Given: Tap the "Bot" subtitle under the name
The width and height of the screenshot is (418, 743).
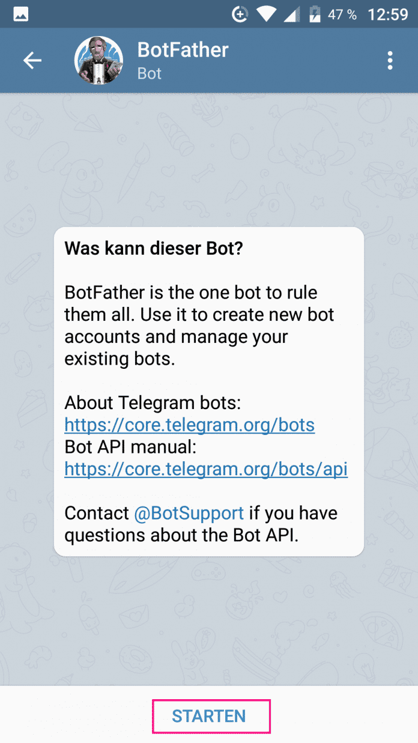Looking at the screenshot, I should click(150, 74).
